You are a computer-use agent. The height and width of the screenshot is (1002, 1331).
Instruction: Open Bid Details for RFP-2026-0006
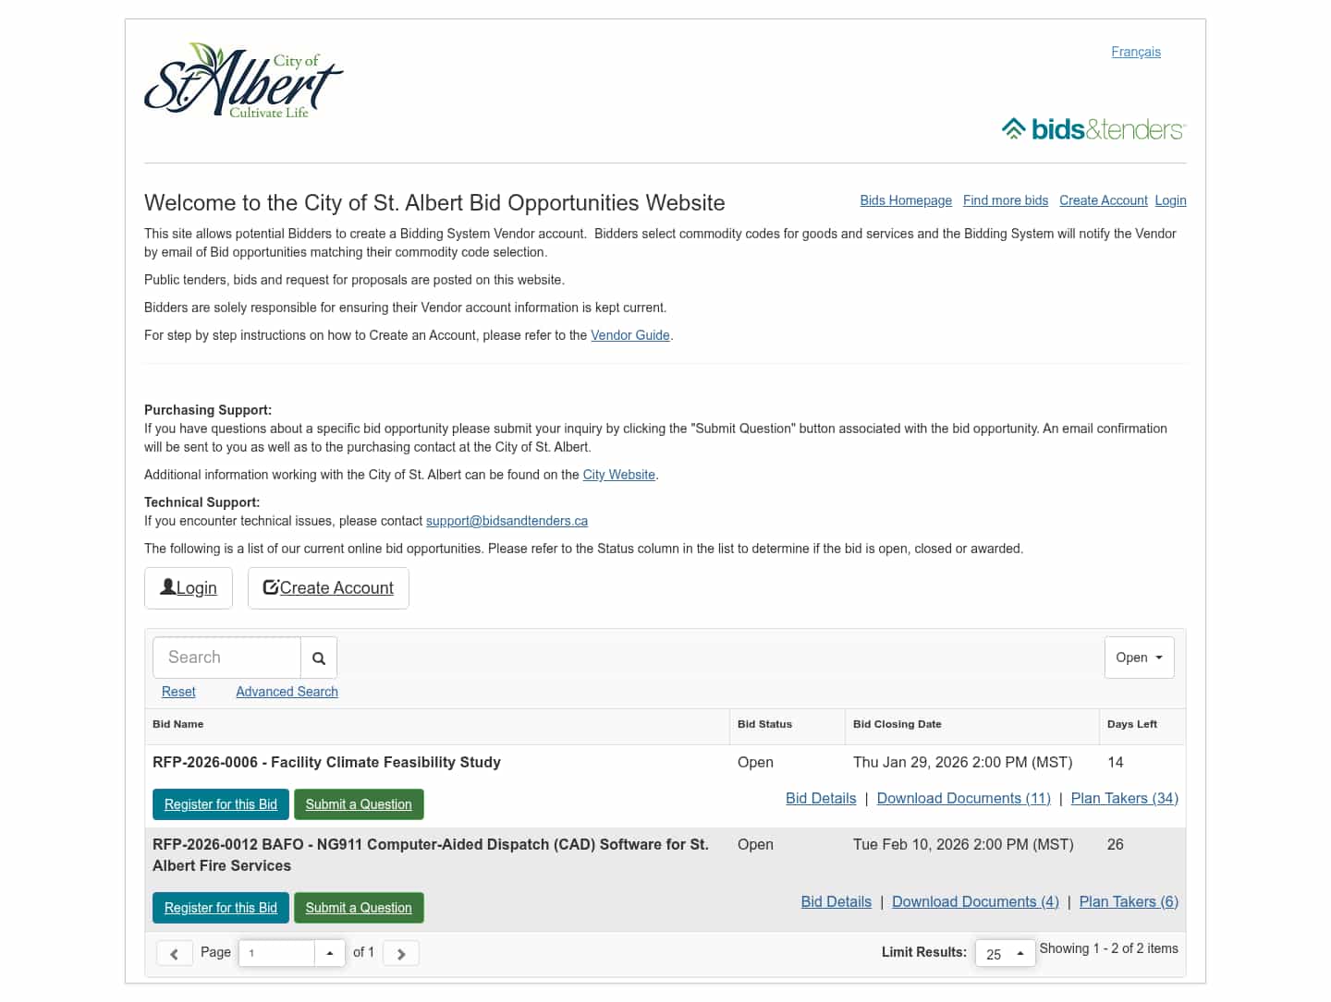[821, 798]
